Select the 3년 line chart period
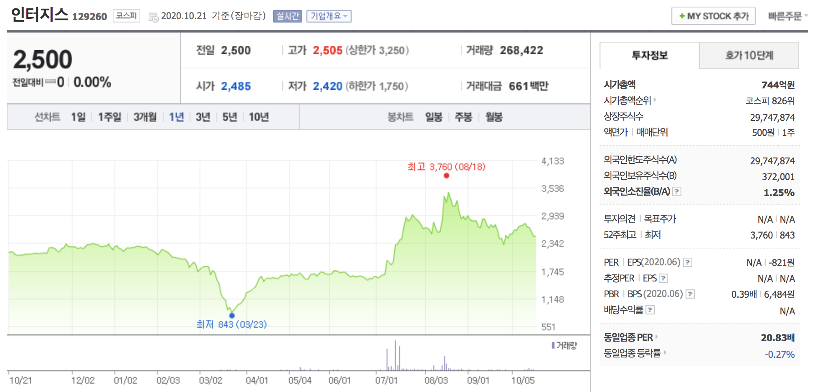815x392 pixels. click(x=203, y=117)
